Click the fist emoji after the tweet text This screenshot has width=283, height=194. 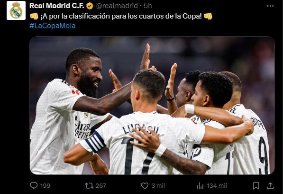pyautogui.click(x=208, y=16)
